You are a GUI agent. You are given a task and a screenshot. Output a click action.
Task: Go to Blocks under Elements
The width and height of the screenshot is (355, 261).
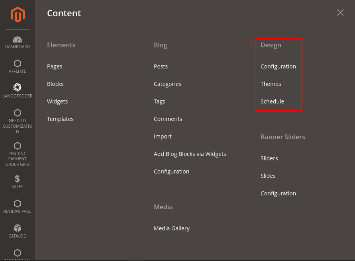tap(55, 84)
